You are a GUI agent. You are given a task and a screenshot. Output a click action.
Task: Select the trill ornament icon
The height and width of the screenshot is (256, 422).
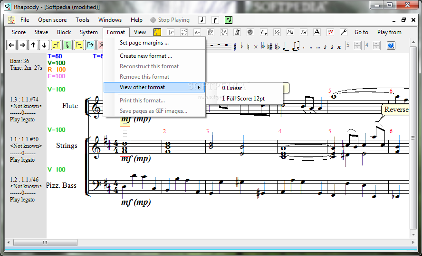pyautogui.click(x=197, y=32)
